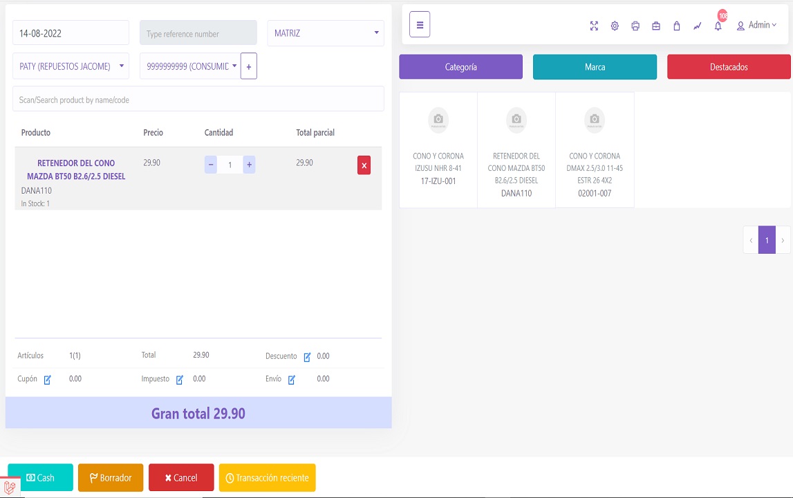Select the Destacados tab
793x498 pixels.
(728, 66)
